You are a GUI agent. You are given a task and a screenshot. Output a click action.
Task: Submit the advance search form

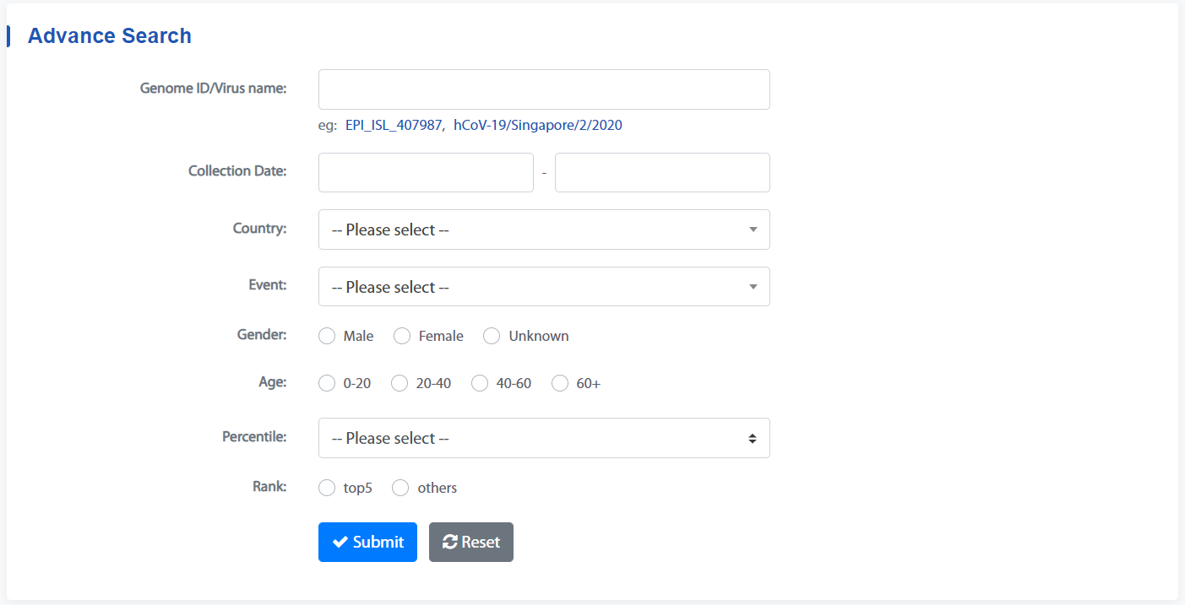(367, 542)
